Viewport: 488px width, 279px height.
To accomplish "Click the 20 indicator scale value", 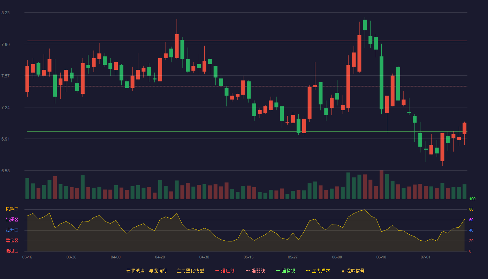I will [x=471, y=241].
